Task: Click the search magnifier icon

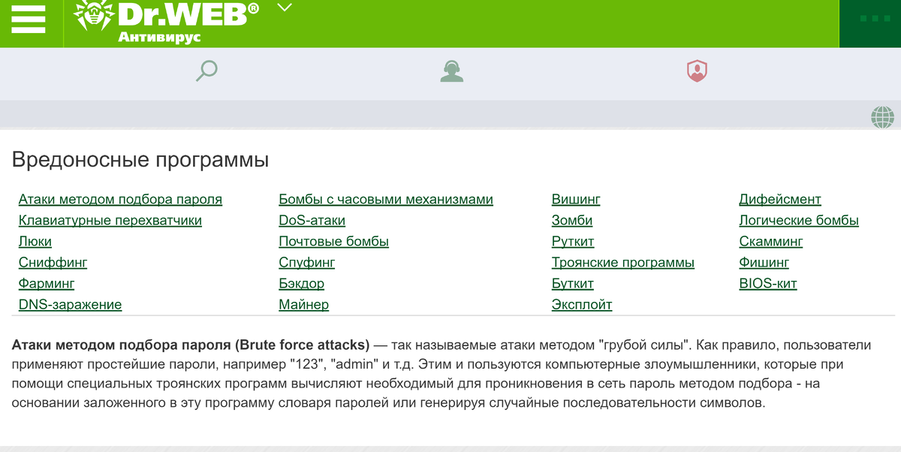Action: coord(205,69)
